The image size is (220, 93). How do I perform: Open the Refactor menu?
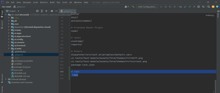click(x=44, y=2)
